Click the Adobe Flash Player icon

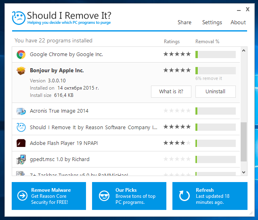(21, 143)
